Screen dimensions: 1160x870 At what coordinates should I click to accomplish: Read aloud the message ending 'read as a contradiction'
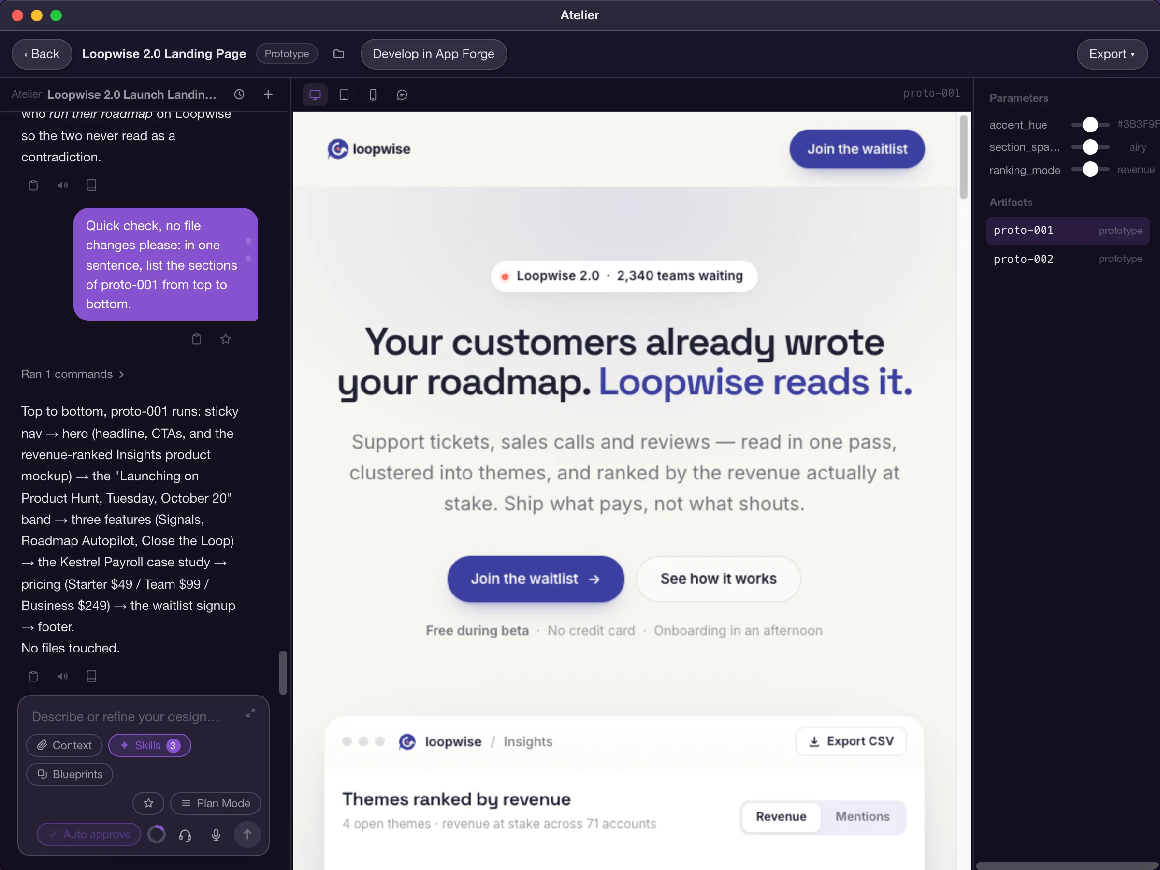62,185
